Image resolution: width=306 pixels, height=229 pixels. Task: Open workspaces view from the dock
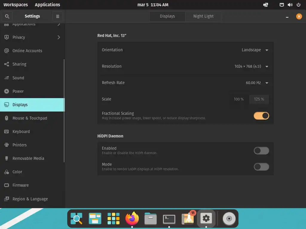coord(95,219)
